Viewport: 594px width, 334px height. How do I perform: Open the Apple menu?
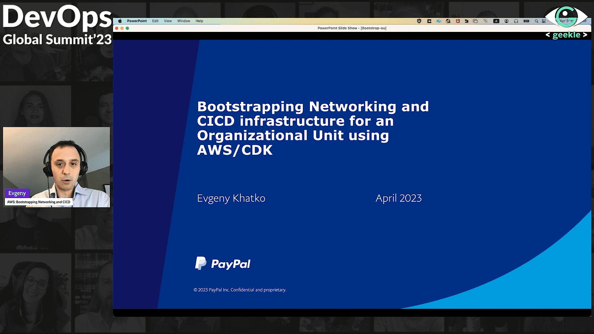[120, 21]
